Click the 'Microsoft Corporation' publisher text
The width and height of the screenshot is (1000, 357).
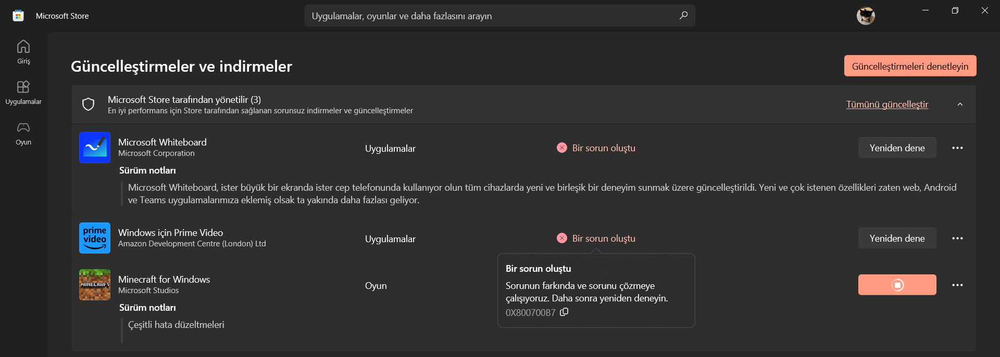156,153
